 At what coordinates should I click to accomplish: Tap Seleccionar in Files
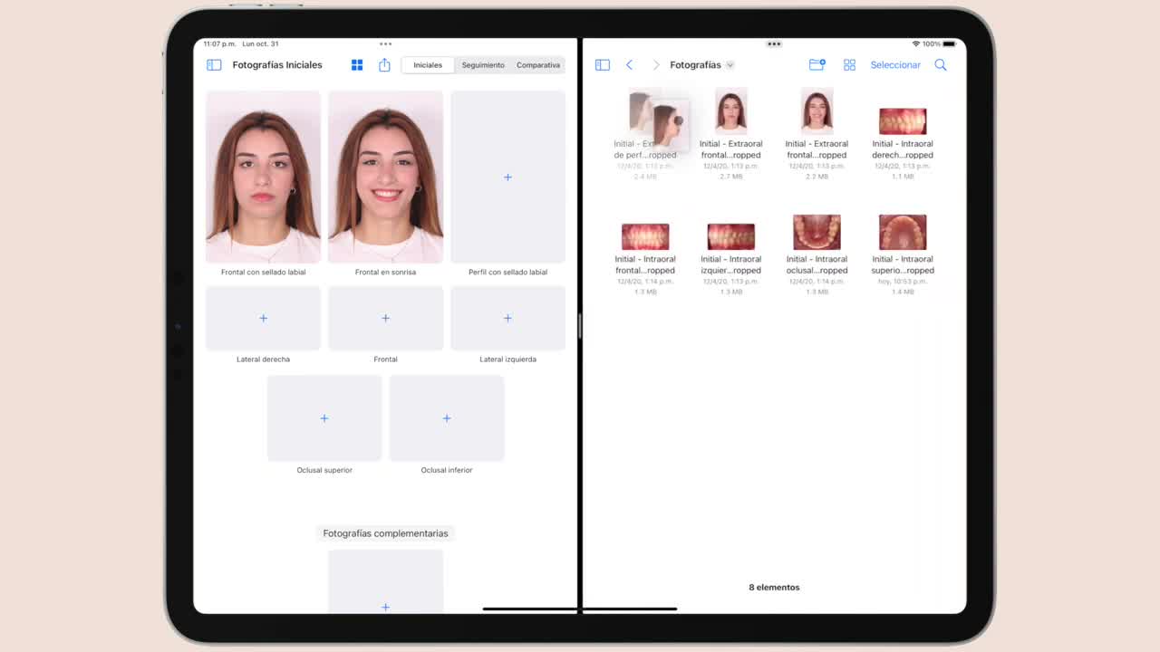click(895, 65)
